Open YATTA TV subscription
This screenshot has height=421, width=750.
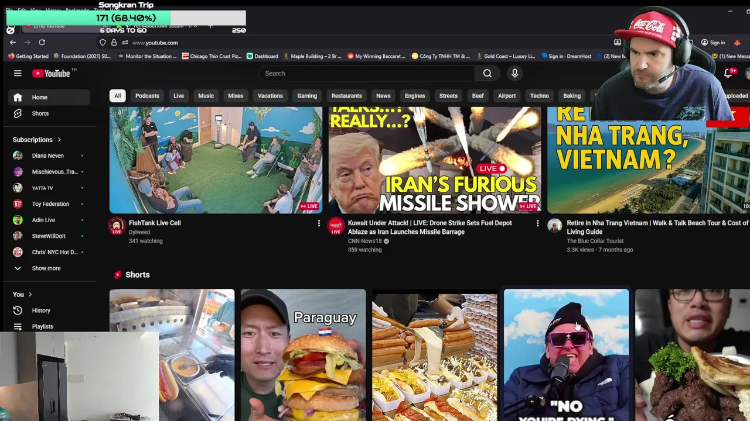tap(49, 188)
